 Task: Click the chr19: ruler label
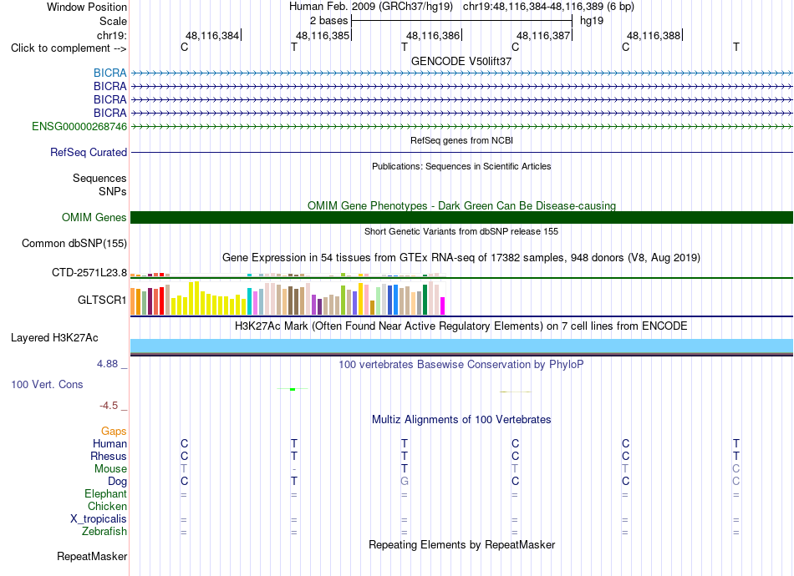click(112, 35)
